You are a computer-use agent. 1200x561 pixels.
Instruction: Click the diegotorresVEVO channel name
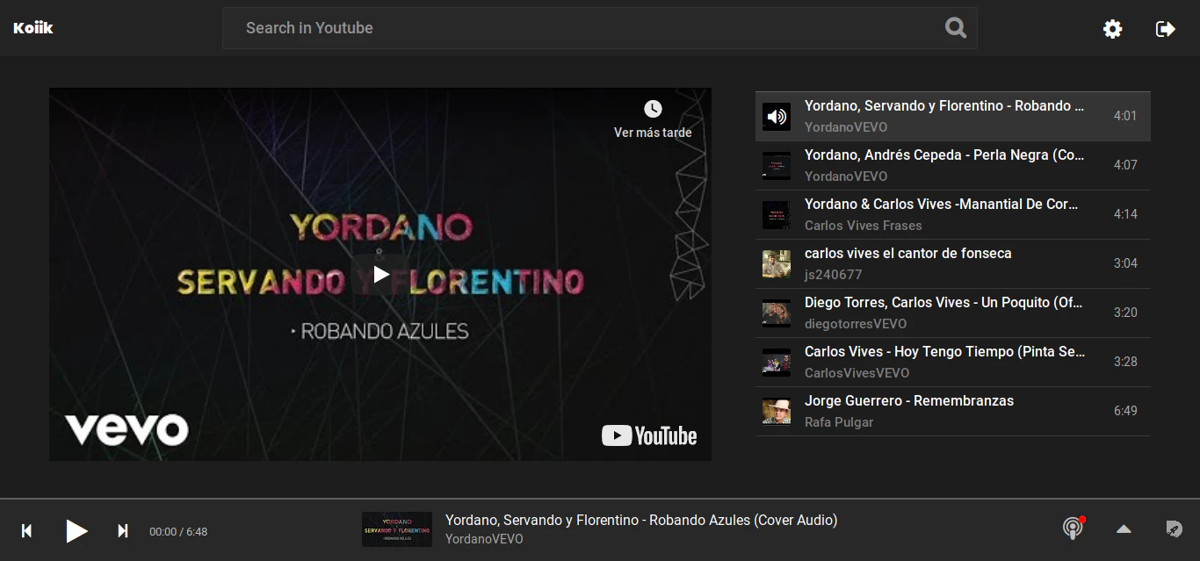tap(856, 324)
